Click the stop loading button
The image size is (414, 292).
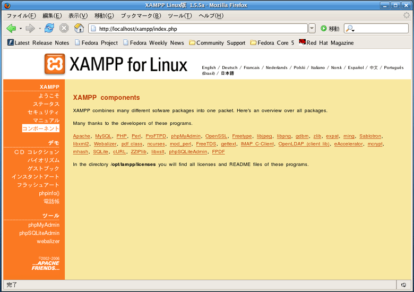(64, 28)
